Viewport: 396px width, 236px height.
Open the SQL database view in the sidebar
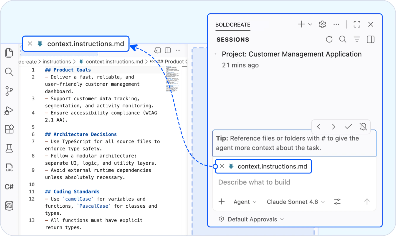tap(9, 206)
